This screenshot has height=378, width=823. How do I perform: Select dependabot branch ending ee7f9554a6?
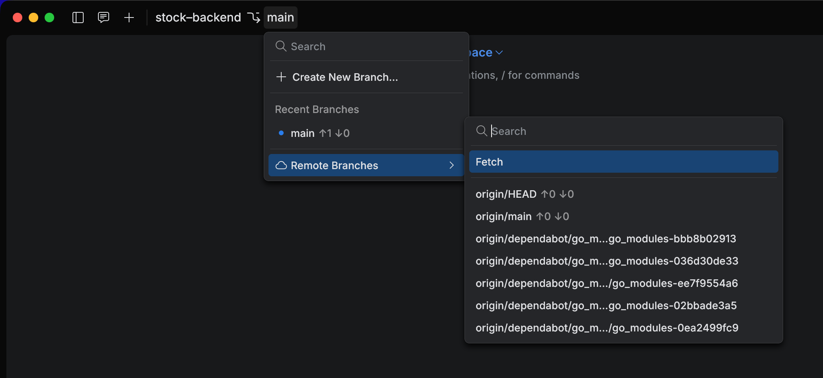point(607,283)
